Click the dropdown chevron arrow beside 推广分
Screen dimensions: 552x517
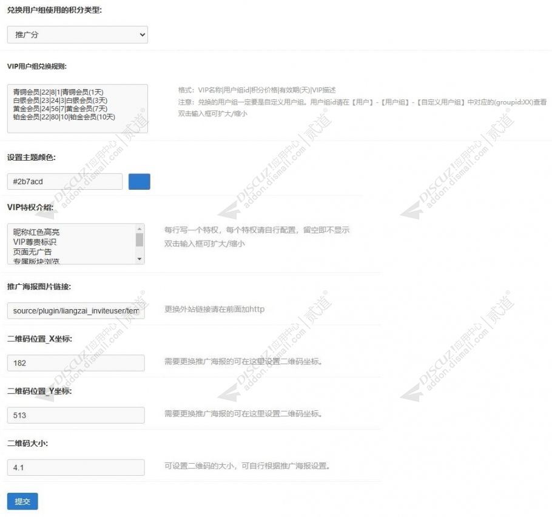142,35
